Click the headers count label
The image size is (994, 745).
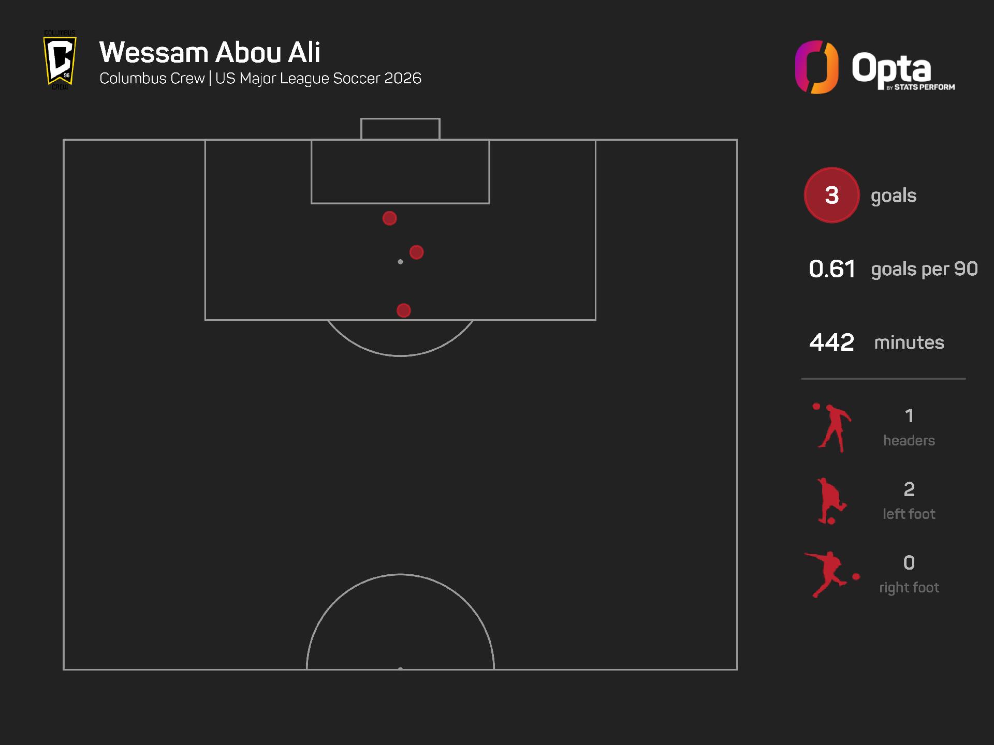pos(909,440)
